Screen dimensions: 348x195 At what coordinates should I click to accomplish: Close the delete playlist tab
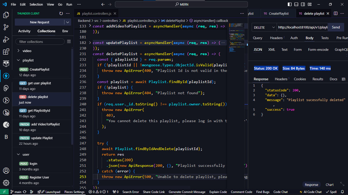328,14
